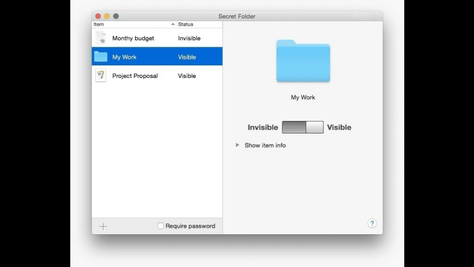The width and height of the screenshot is (474, 267).
Task: Enable the Require password checkbox
Action: click(161, 226)
